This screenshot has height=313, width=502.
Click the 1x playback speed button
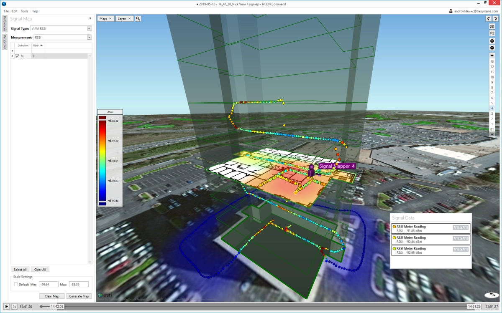(x=14, y=306)
